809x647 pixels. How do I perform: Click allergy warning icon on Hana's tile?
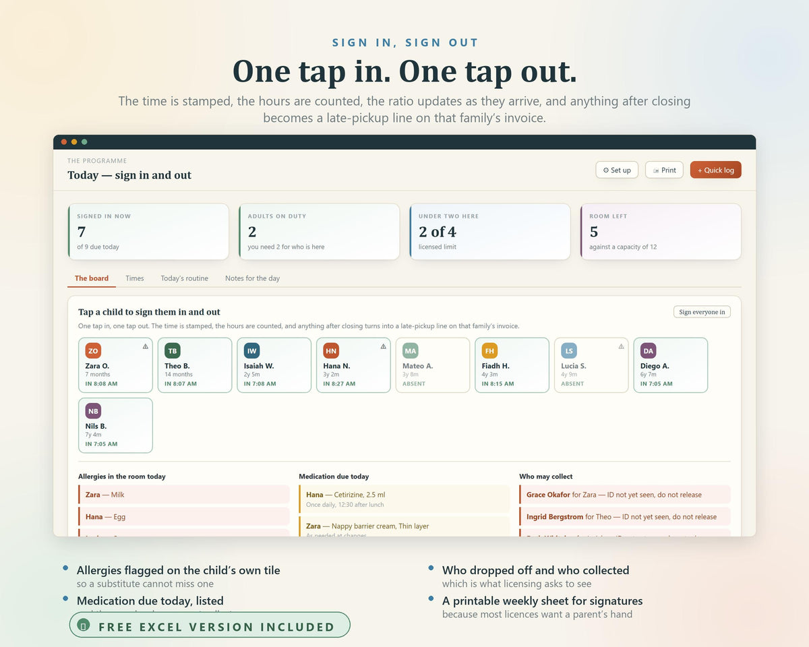click(x=383, y=346)
